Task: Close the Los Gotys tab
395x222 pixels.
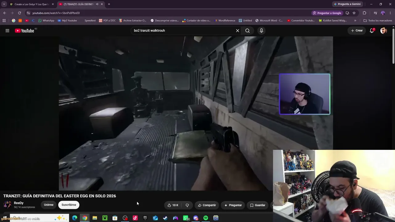Action: coord(53,4)
